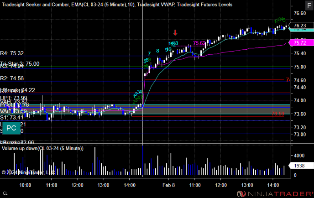This screenshot has width=314, height=198.
Task: Click 4000 on the volume axis
Action: point(299,156)
